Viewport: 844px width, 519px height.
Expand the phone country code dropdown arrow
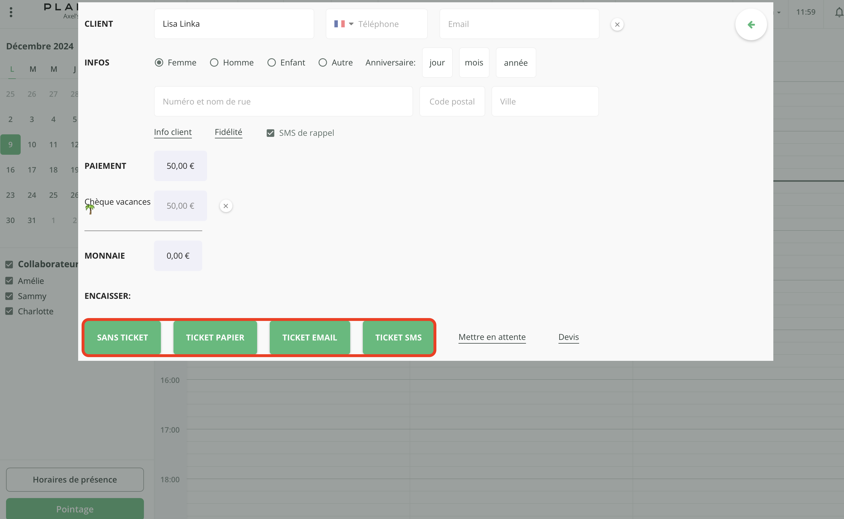click(351, 24)
